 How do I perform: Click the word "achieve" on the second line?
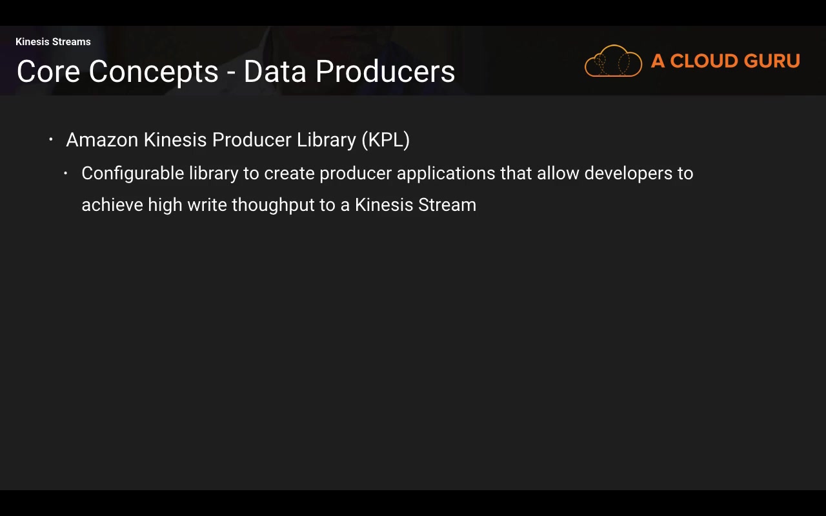[112, 205]
